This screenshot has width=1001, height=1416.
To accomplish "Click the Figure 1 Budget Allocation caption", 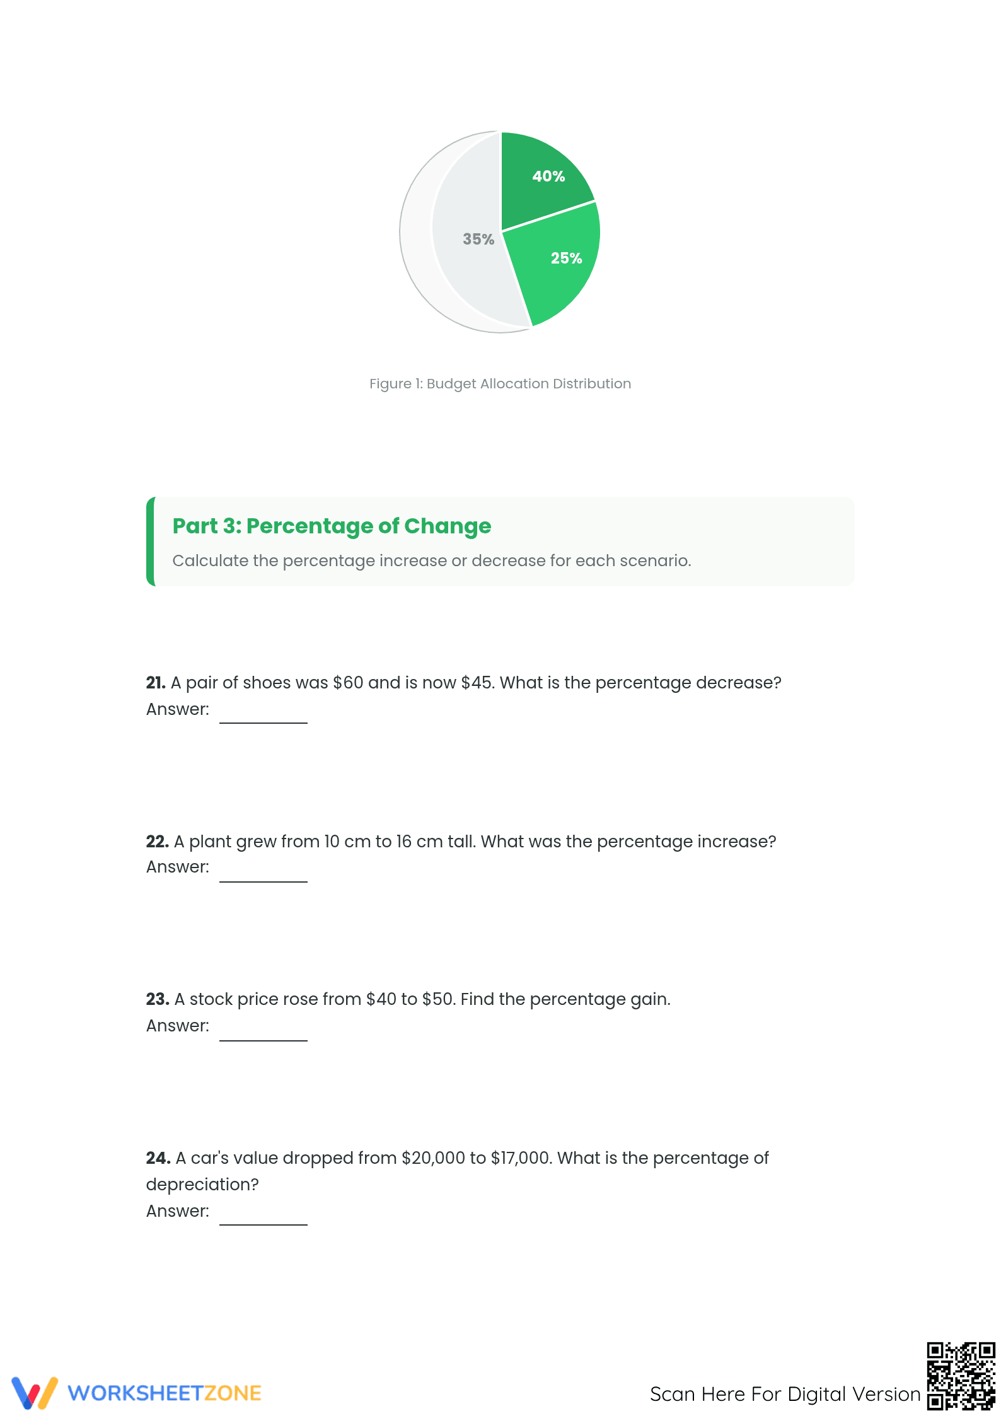I will coord(500,383).
